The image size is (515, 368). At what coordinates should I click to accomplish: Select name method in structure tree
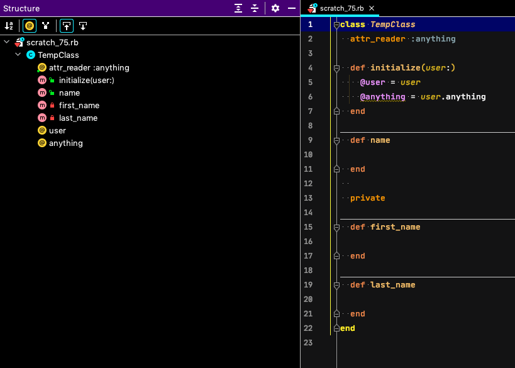(x=69, y=93)
